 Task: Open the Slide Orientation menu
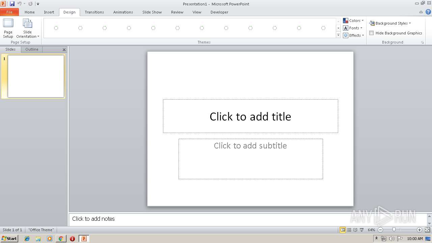pos(28,28)
